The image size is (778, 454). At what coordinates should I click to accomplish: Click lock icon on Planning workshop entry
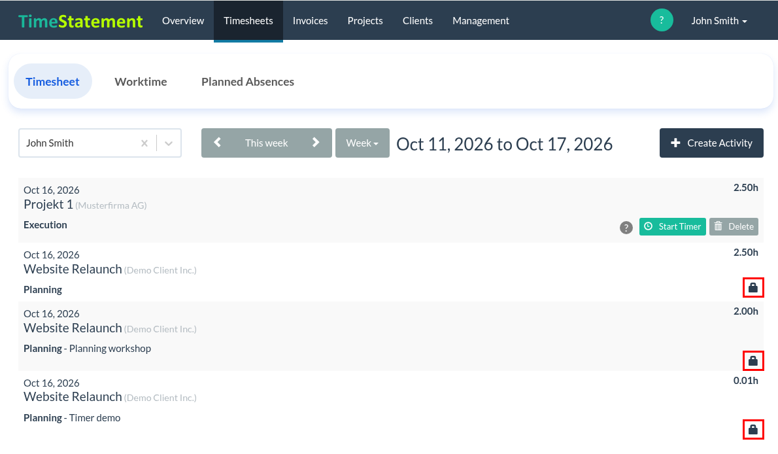pyautogui.click(x=753, y=360)
